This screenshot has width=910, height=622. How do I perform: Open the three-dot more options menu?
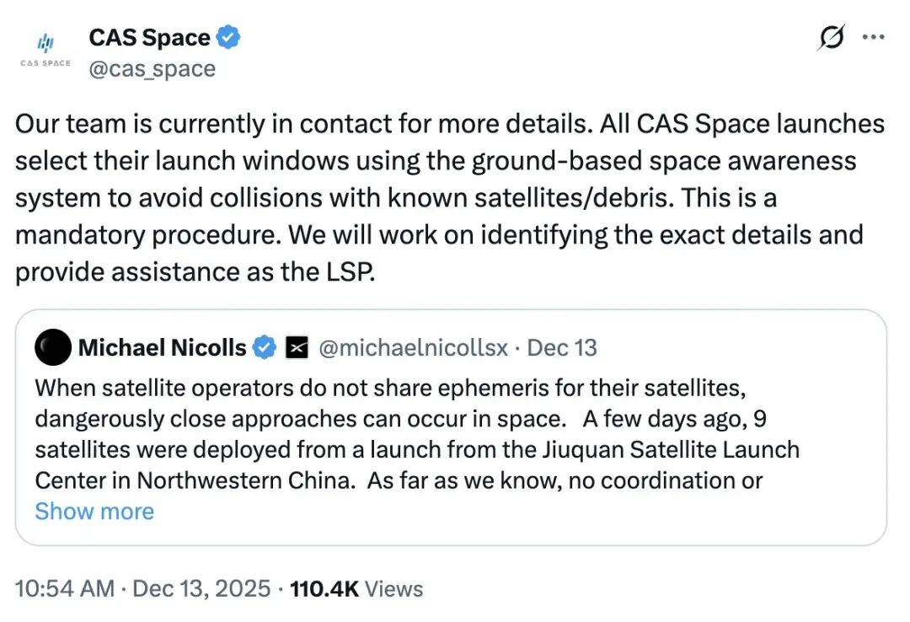coord(874,37)
